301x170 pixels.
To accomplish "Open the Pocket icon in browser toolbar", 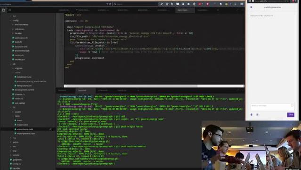I will pyautogui.click(x=178, y=4).
